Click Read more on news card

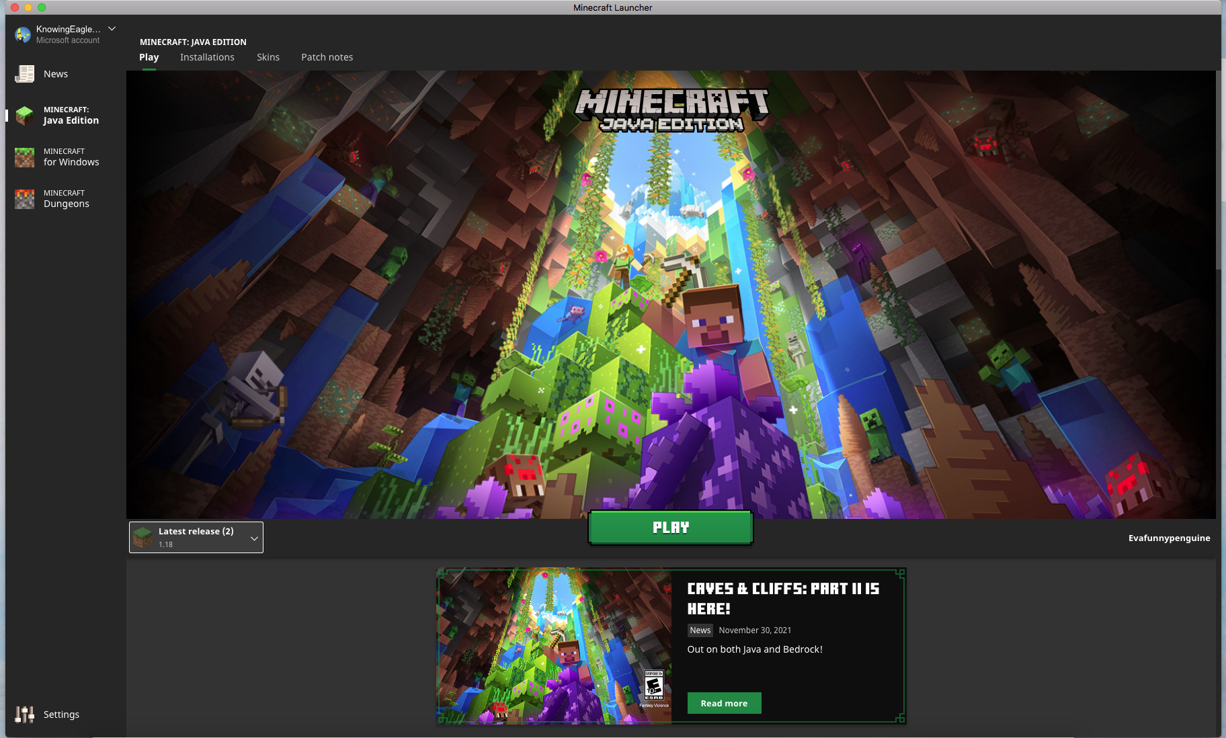(724, 703)
